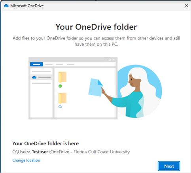This screenshot has height=173, width=191.
Task: Click the Testuser name in folder path
Action: (40, 152)
